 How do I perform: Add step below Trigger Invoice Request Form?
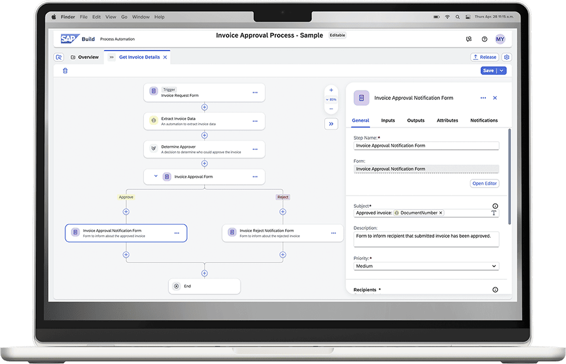pos(204,107)
